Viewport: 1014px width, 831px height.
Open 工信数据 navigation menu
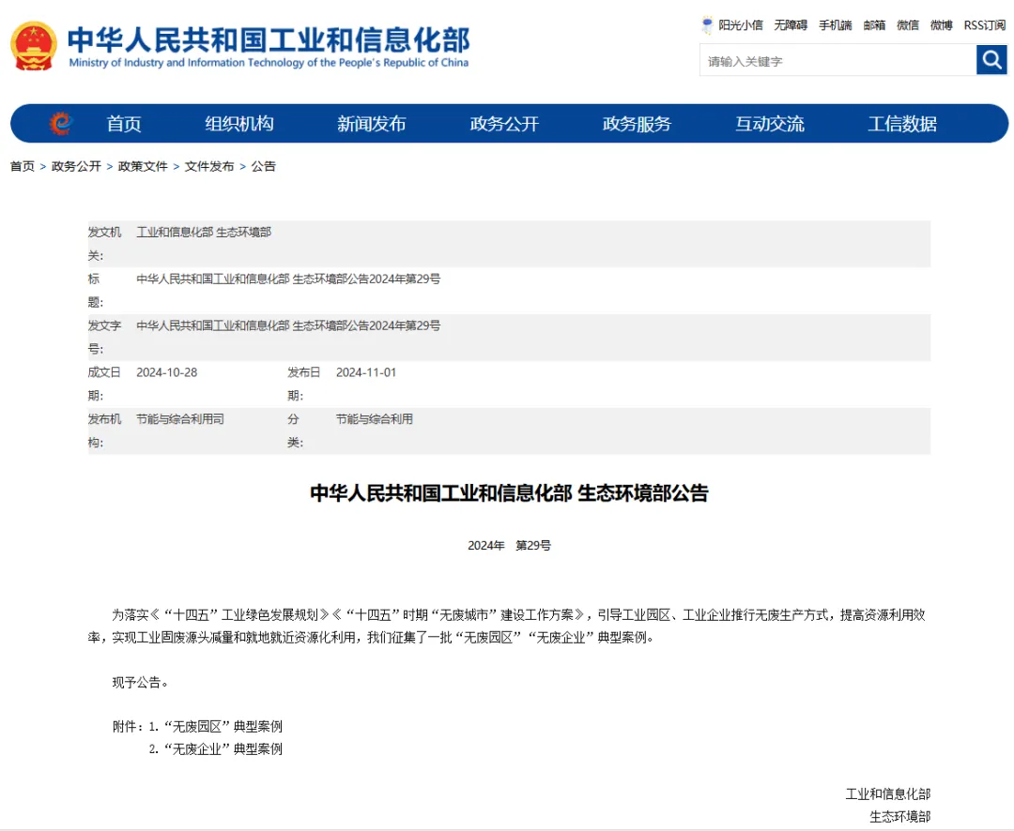click(901, 124)
